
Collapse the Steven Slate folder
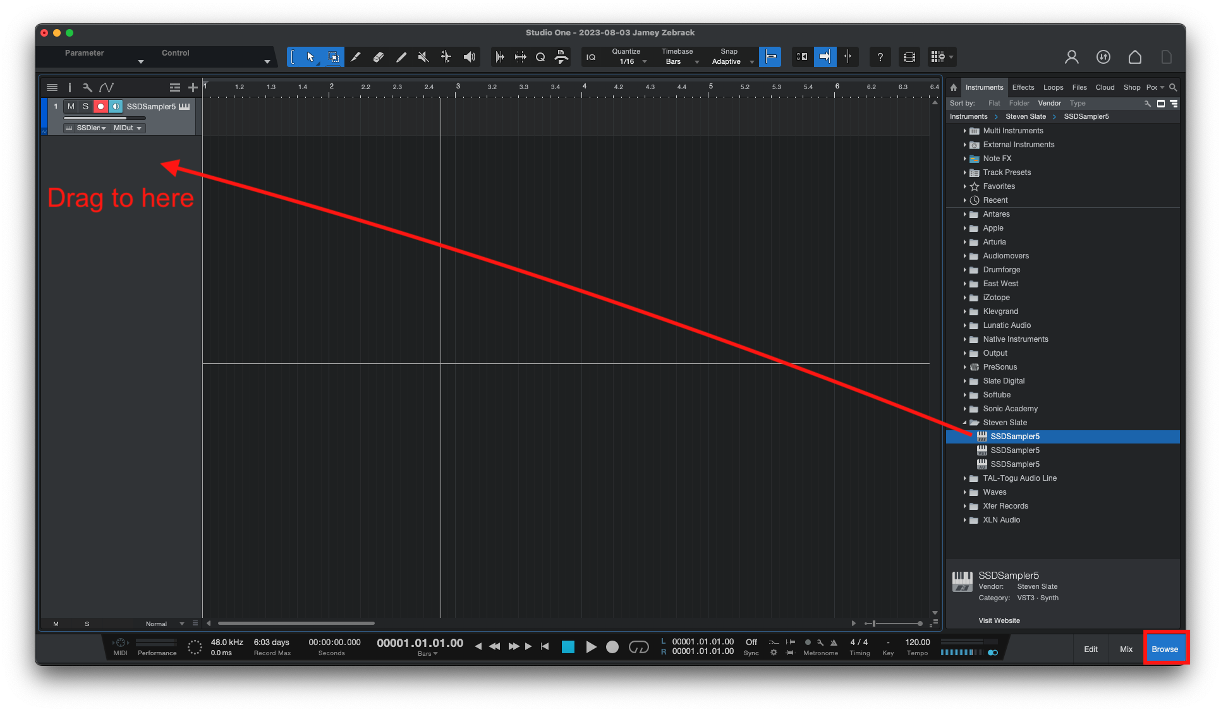pos(965,423)
